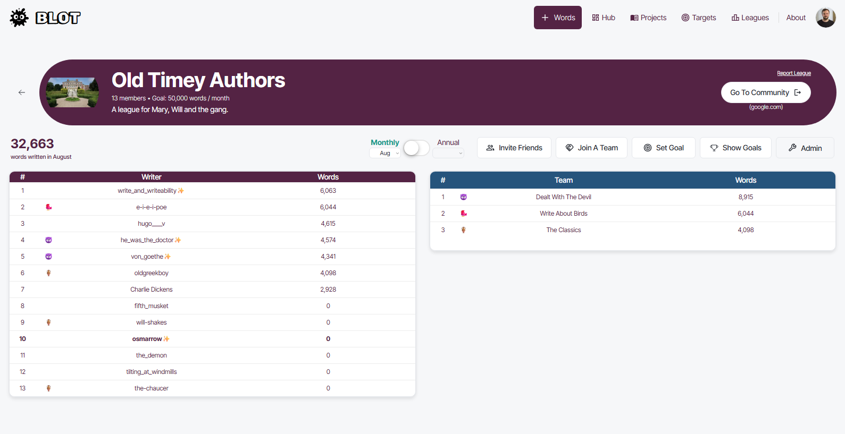Select the Dealt With The Devil team
Screen dimensions: 845x434
point(564,197)
